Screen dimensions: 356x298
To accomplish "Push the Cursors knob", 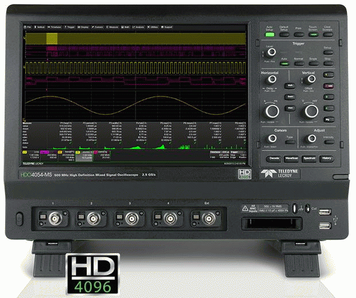I will (x=272, y=138).
